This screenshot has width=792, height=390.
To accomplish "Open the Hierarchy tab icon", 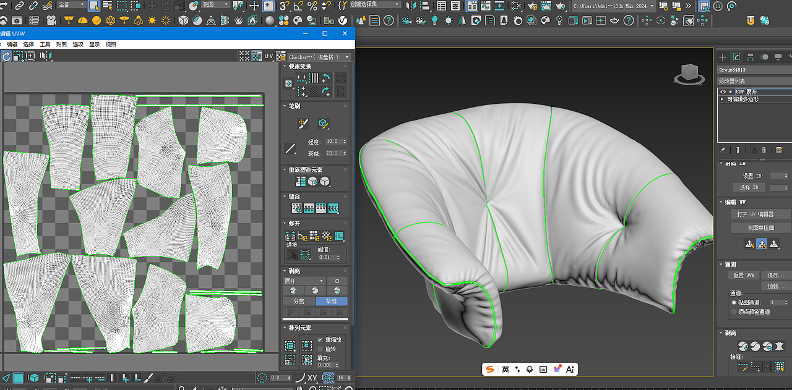I will [x=751, y=57].
